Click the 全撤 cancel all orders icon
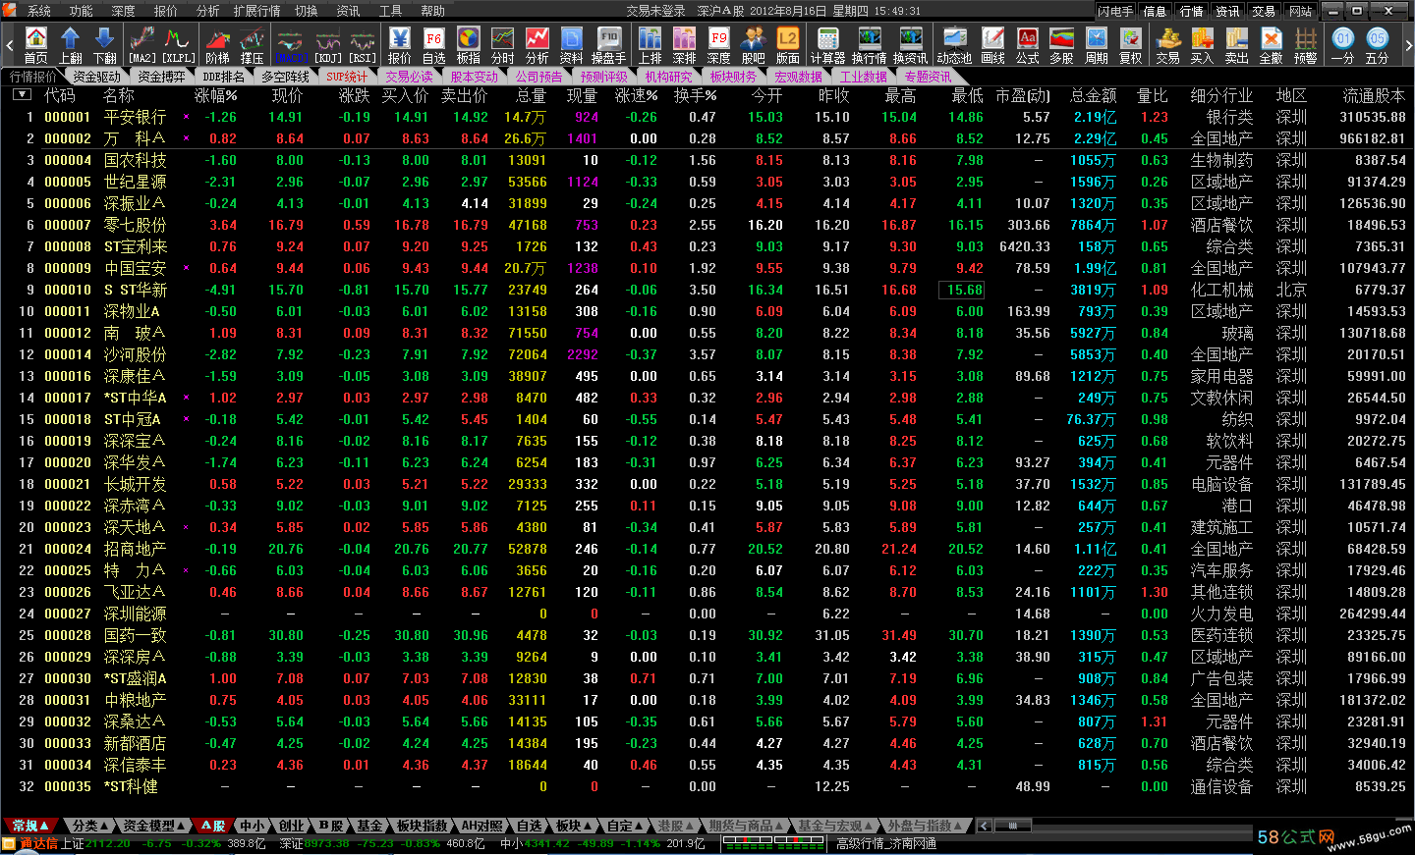This screenshot has width=1415, height=855. [1272, 45]
